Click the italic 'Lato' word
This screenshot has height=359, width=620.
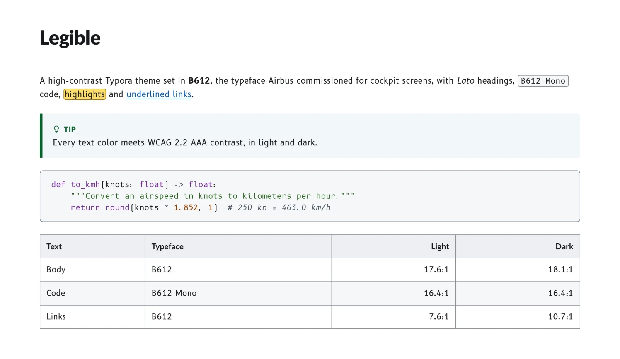click(x=465, y=81)
